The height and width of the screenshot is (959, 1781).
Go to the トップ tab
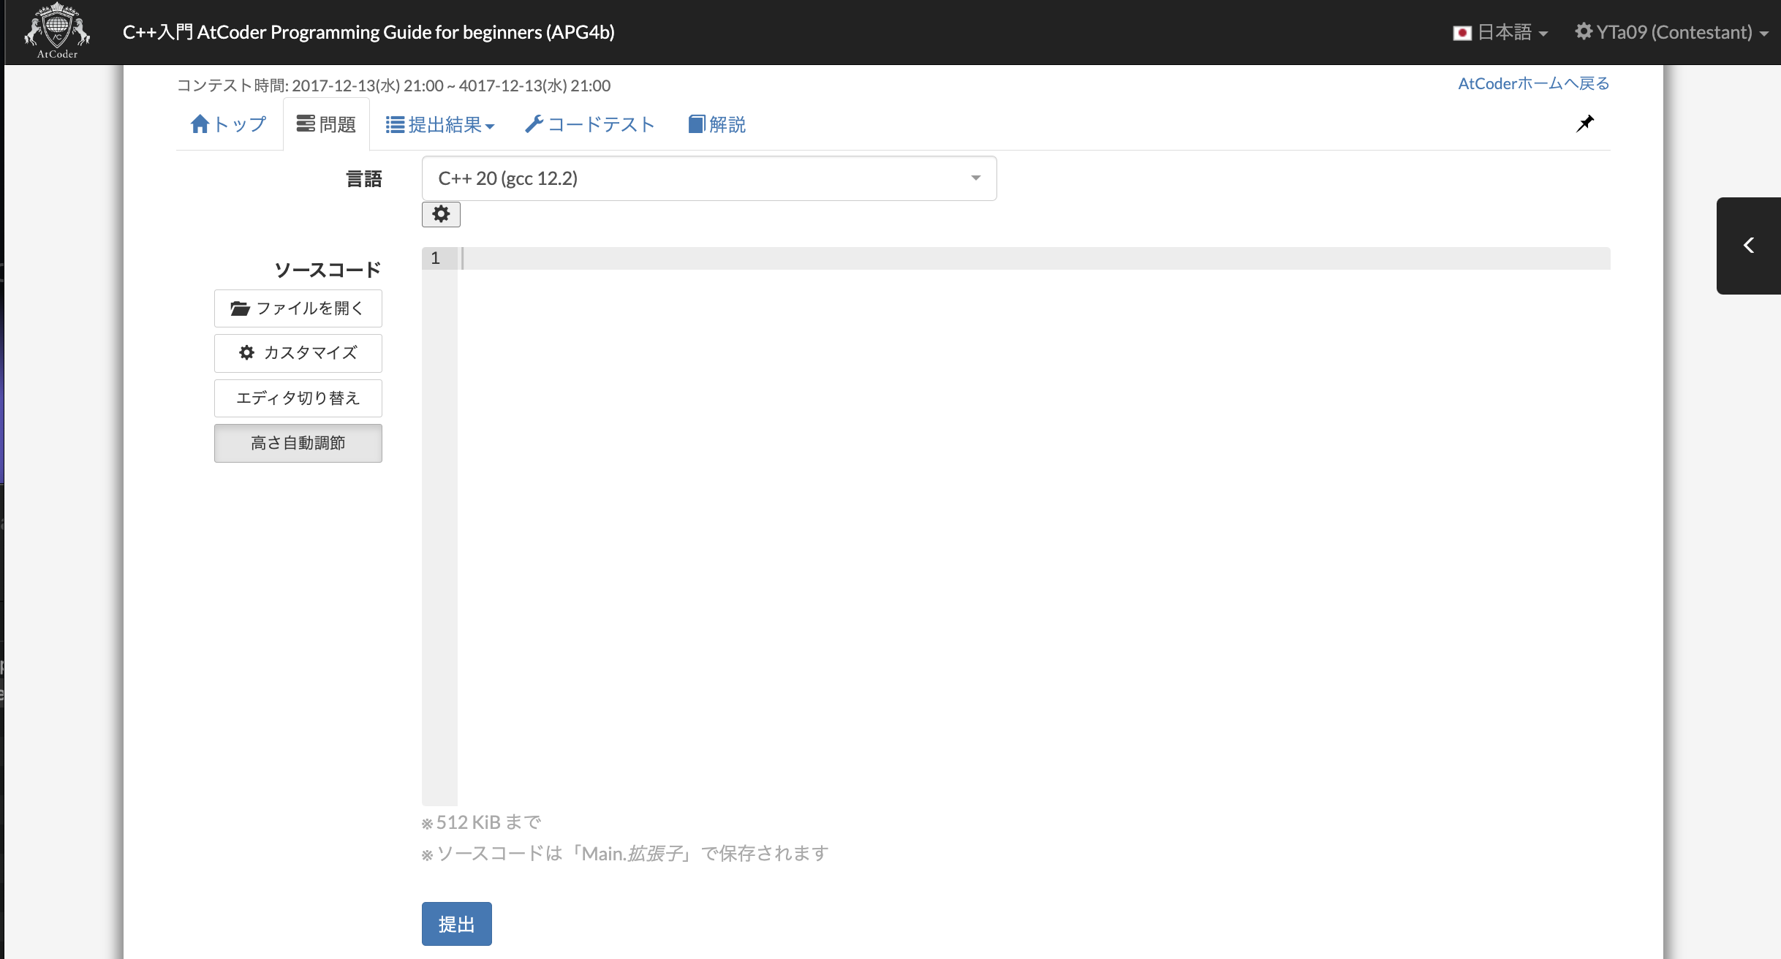[x=228, y=124]
